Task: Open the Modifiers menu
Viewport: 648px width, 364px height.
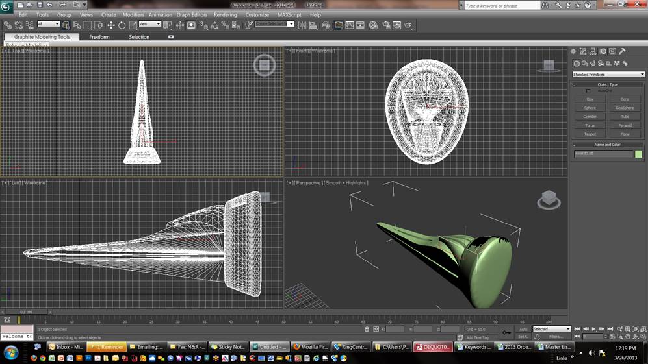Action: (x=133, y=14)
